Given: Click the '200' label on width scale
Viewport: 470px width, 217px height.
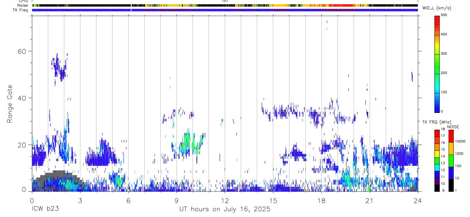Looking at the screenshot, I should (x=444, y=73).
